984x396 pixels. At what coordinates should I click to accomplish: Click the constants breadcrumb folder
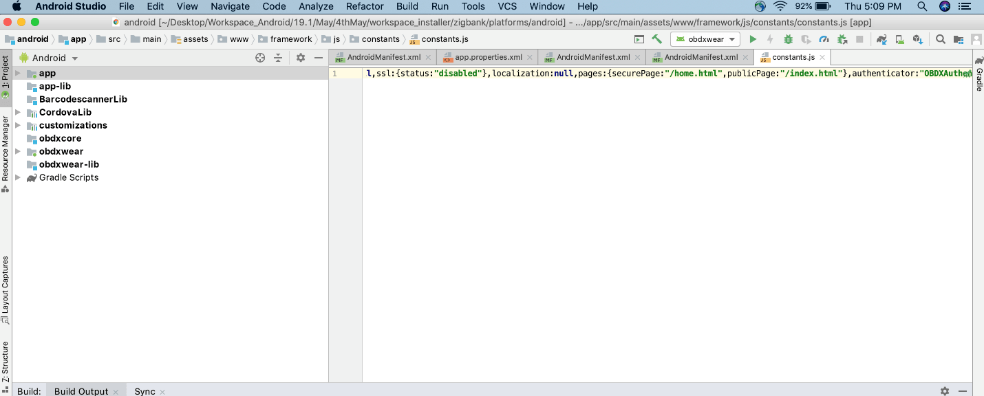(374, 39)
